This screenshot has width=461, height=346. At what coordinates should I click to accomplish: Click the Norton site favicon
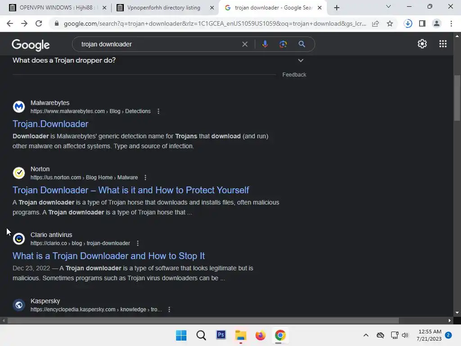19,173
